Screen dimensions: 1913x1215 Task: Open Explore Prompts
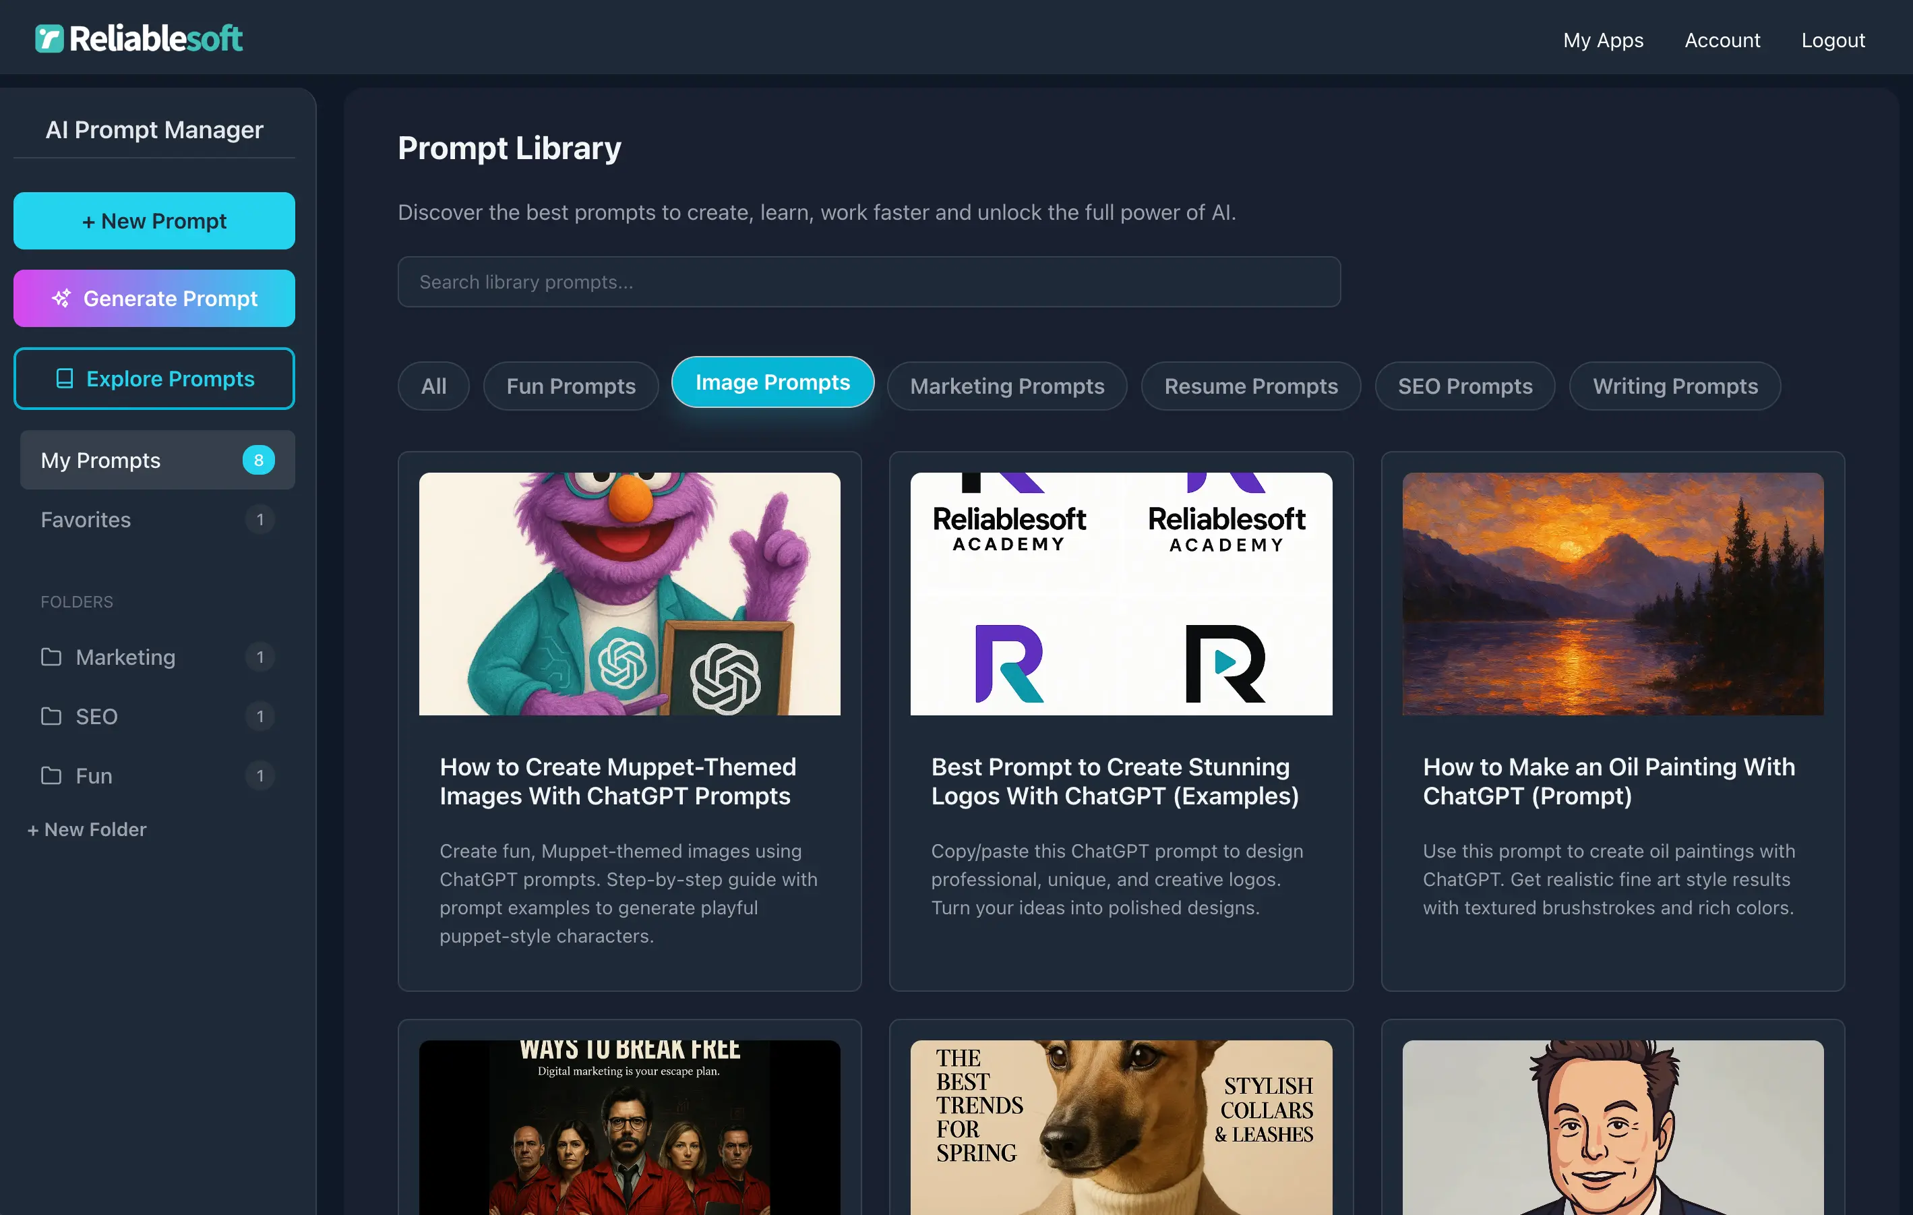click(154, 378)
